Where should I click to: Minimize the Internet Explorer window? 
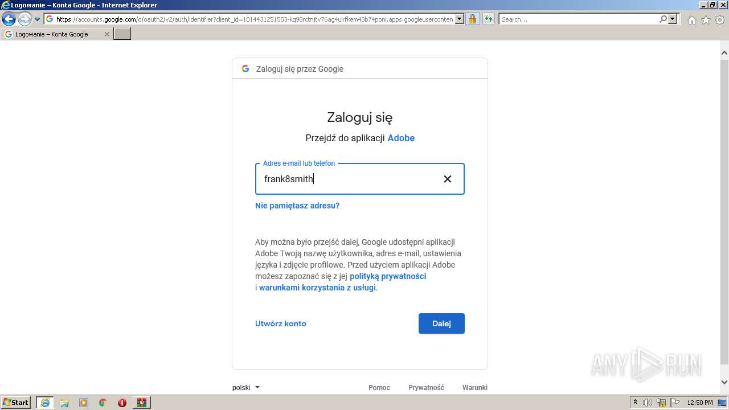(x=703, y=5)
